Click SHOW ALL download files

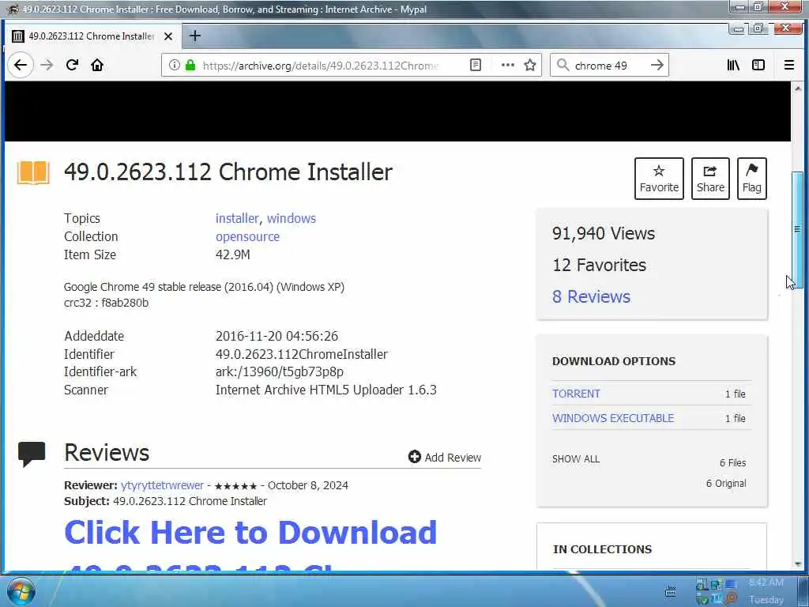click(x=576, y=459)
